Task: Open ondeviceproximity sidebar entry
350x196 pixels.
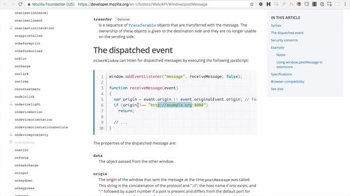Action: tap(32, 135)
